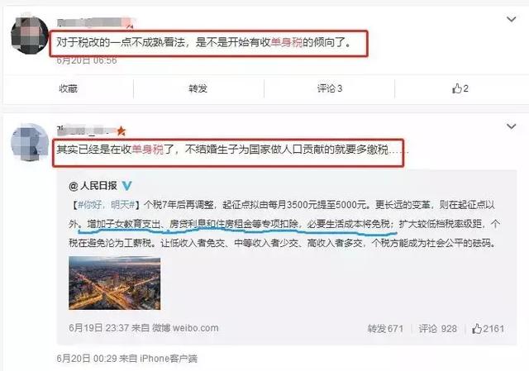The height and width of the screenshot is (371, 529).
Task: Click 收藏 to bookmark first post
Action: click(68, 88)
